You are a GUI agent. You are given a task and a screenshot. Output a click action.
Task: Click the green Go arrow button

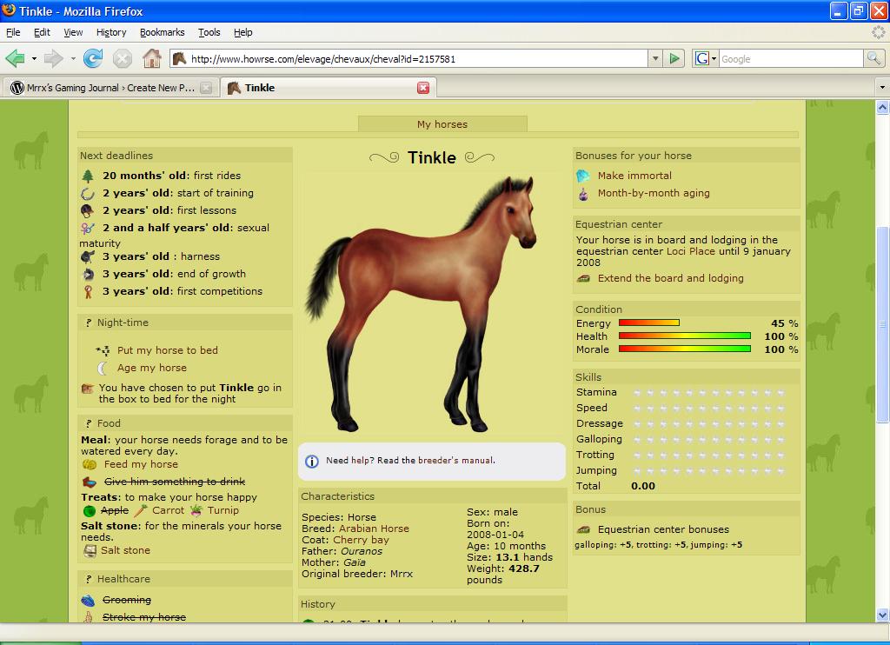pyautogui.click(x=674, y=58)
